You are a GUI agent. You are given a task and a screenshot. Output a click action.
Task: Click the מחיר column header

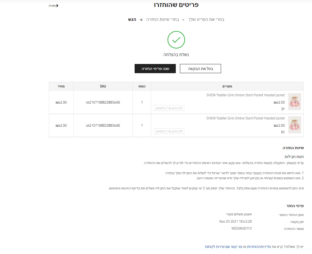61,86
